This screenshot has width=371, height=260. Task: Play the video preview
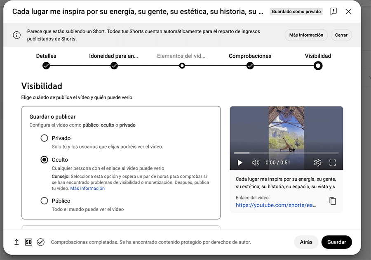(x=240, y=163)
